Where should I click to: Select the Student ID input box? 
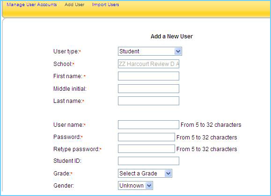point(148,161)
